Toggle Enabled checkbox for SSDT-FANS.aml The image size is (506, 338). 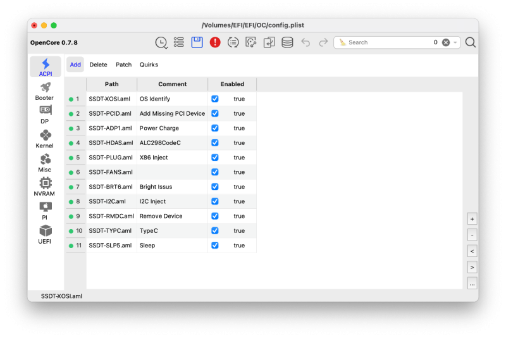tap(215, 172)
